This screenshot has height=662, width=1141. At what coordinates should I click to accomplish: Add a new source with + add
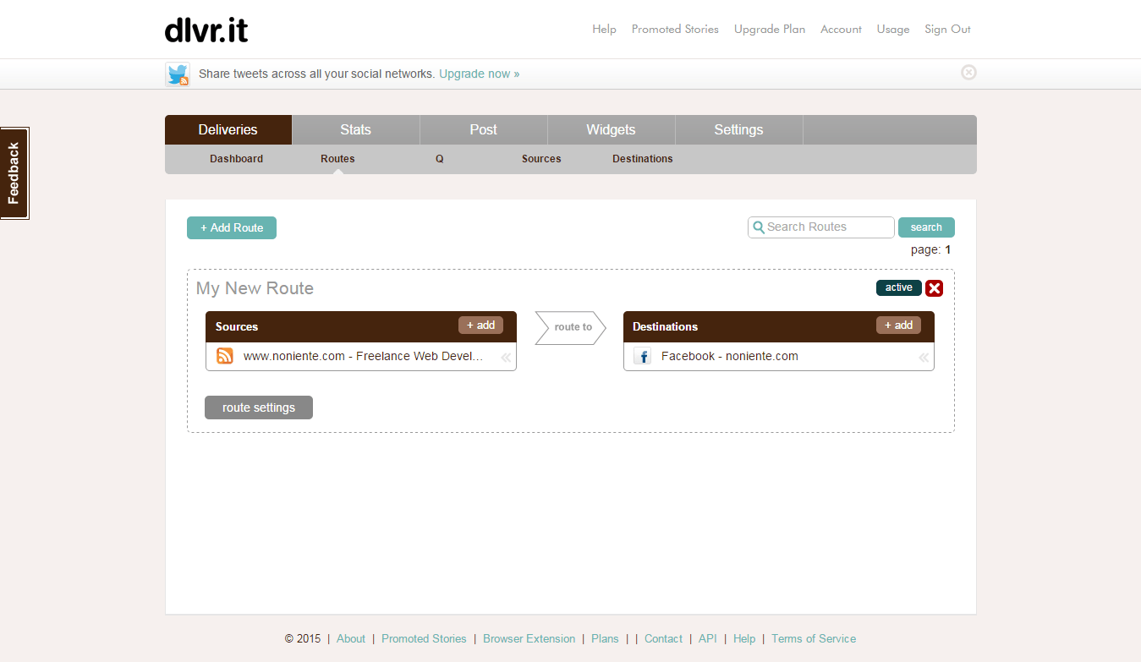(x=480, y=326)
